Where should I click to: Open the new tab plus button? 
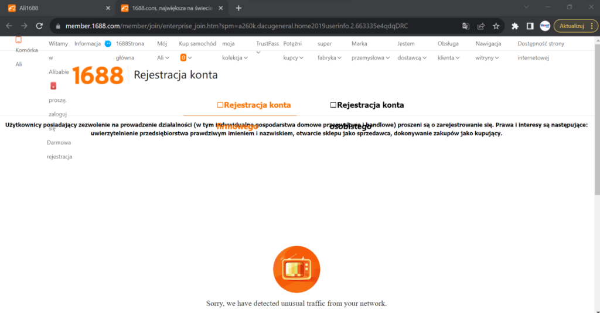click(238, 8)
